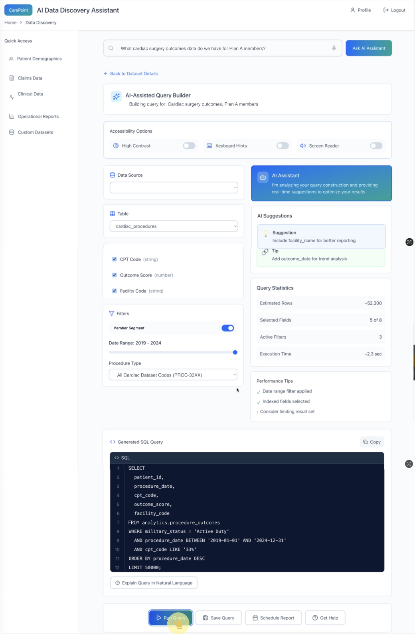Click the Profile user icon
Screen dimensions: 415x634
pos(353,10)
